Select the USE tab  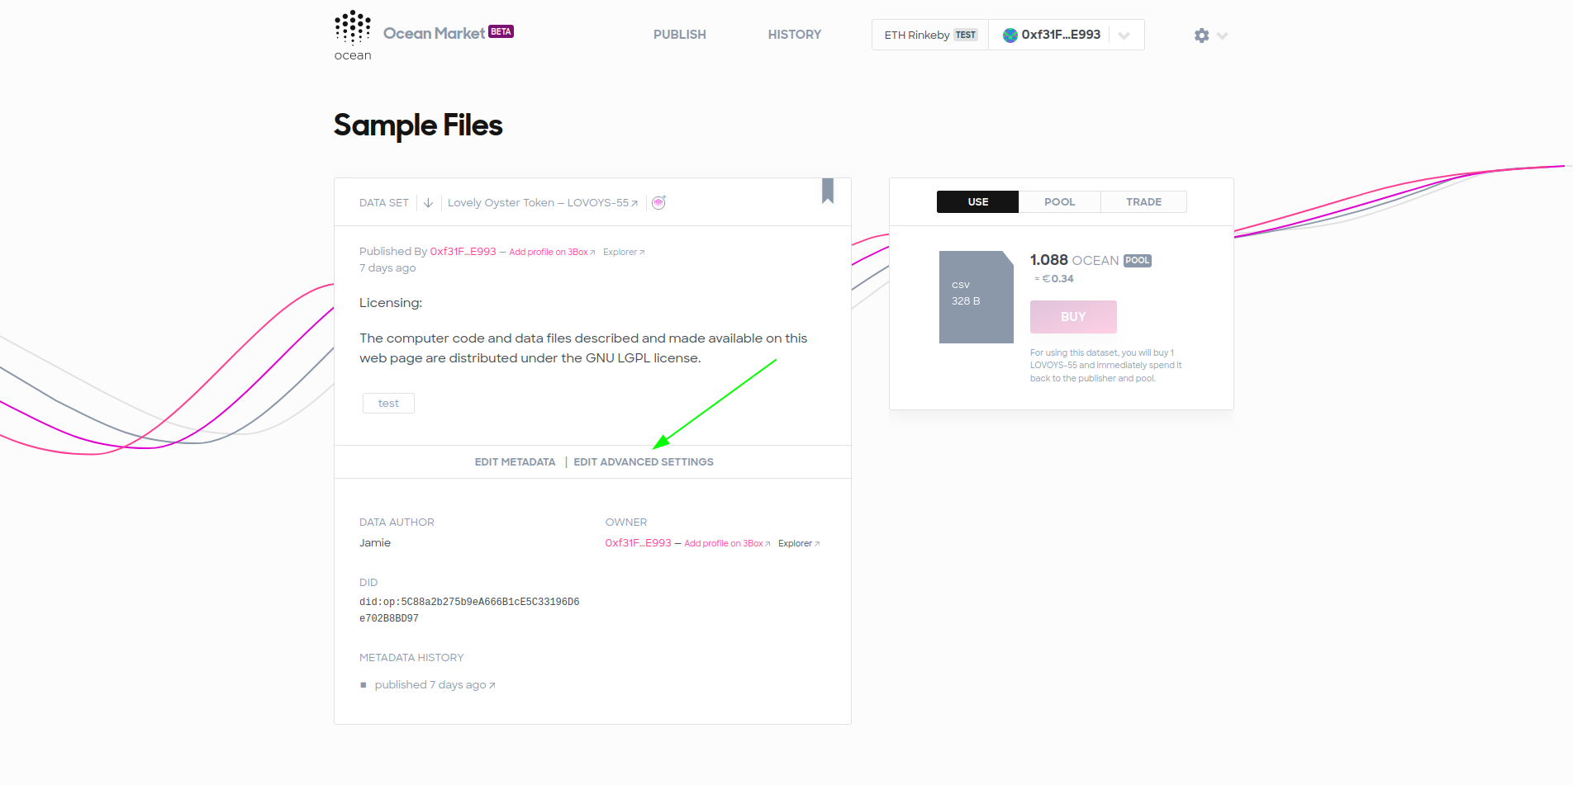tap(978, 202)
